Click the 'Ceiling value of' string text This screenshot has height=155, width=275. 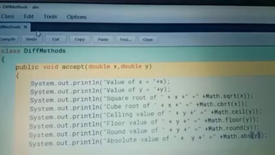[x=135, y=115]
